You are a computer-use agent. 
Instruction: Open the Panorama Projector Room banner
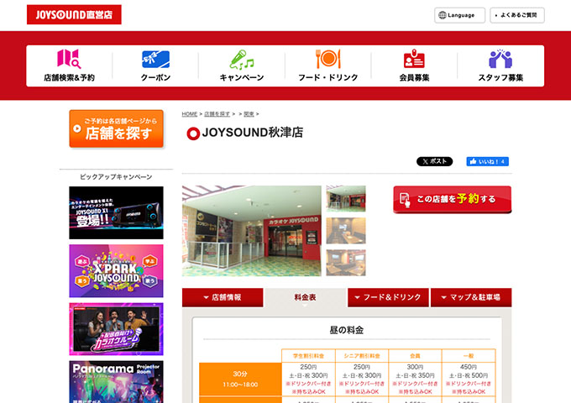tap(116, 382)
